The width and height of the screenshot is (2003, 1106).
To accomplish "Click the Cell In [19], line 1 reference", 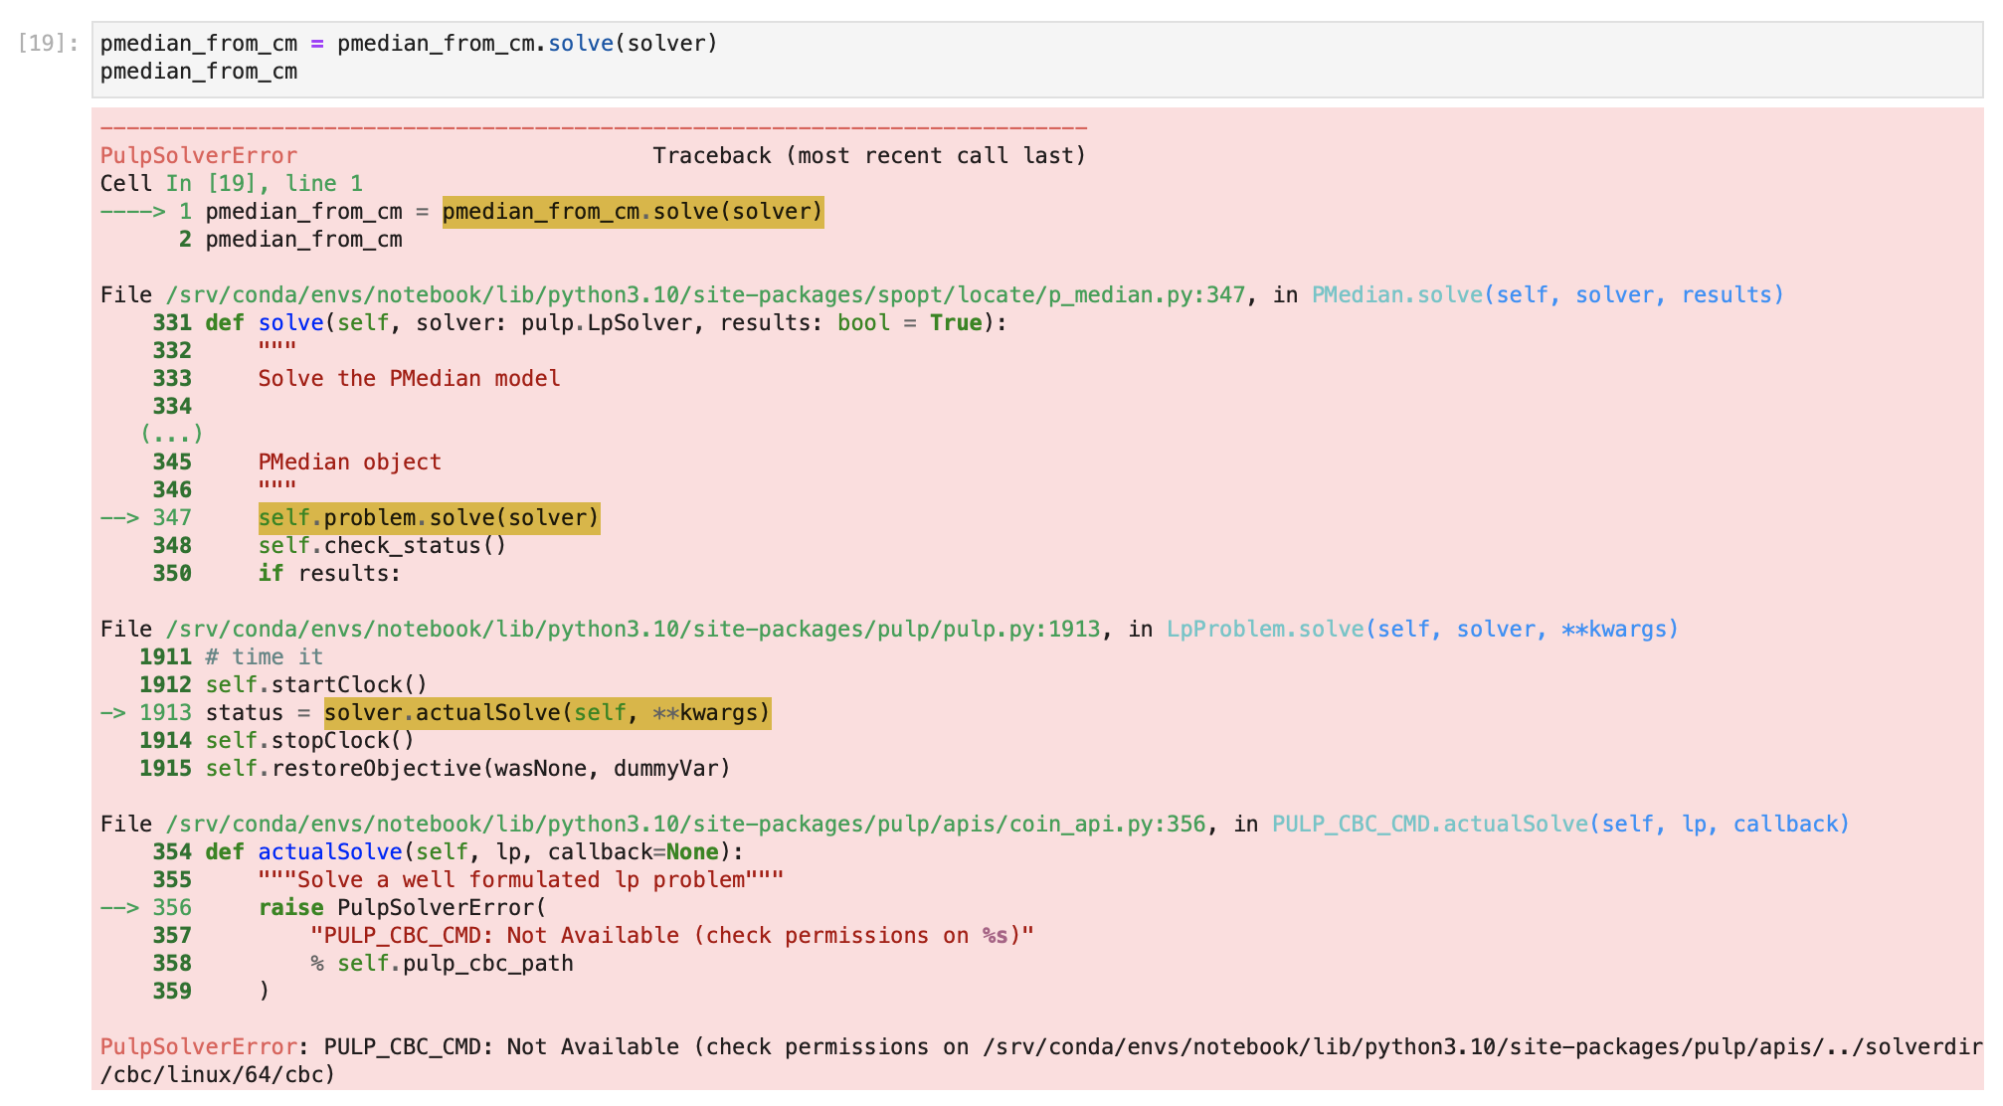I will pos(231,183).
